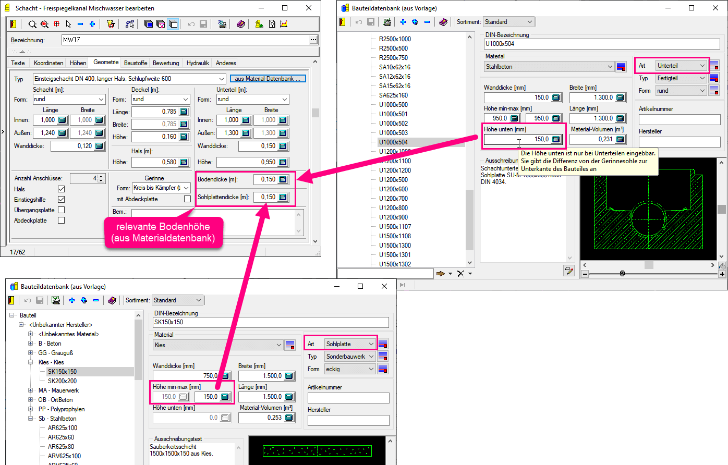The image size is (728, 465).
Task: Click pencil edit icon below Ausschreibungstext
Action: pyautogui.click(x=568, y=271)
